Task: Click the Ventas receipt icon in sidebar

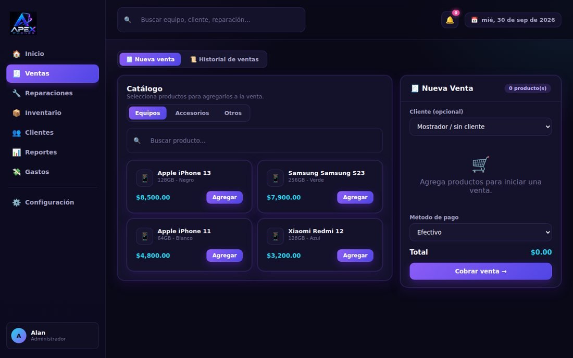Action: click(17, 74)
